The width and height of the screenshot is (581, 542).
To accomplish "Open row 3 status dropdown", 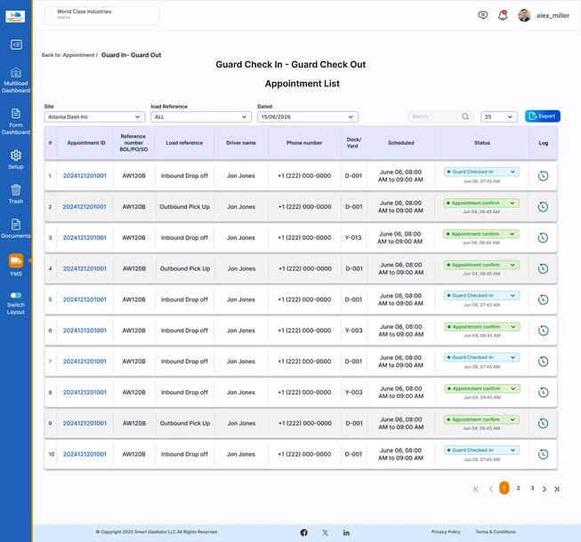I will [481, 234].
